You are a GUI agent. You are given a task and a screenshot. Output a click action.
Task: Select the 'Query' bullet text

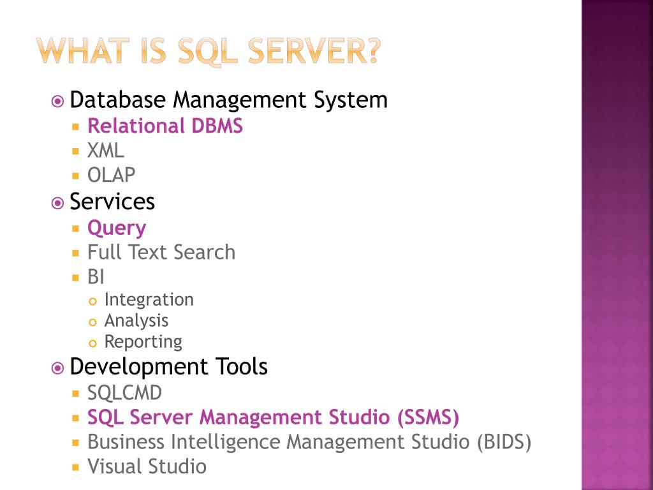coord(117,228)
